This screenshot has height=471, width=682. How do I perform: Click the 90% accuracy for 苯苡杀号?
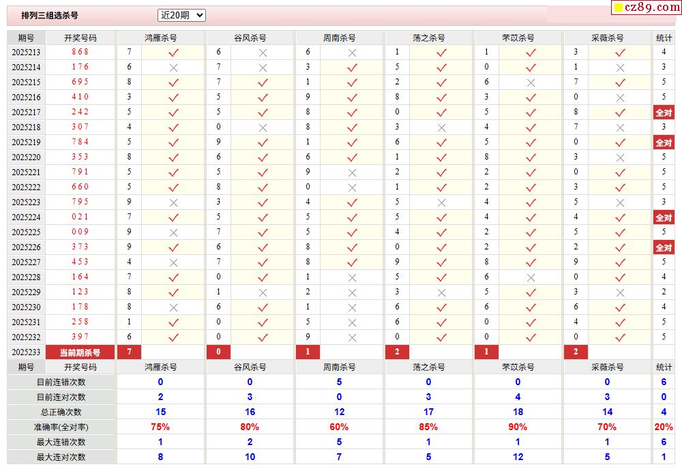coord(518,427)
